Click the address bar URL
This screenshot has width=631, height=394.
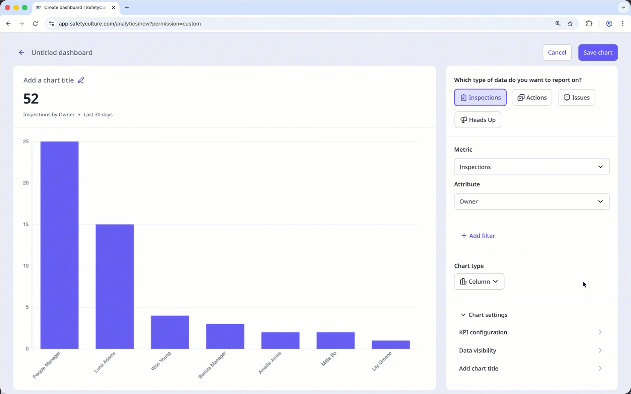130,24
